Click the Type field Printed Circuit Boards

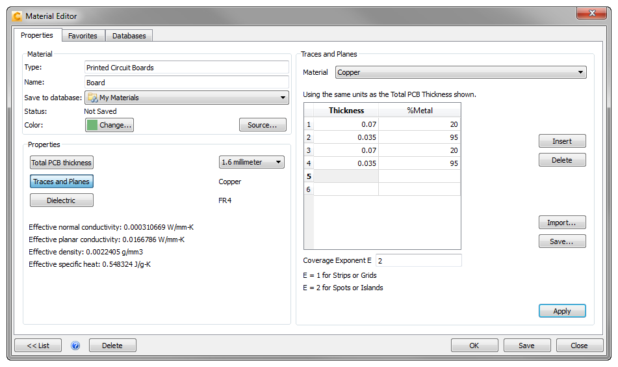[187, 68]
